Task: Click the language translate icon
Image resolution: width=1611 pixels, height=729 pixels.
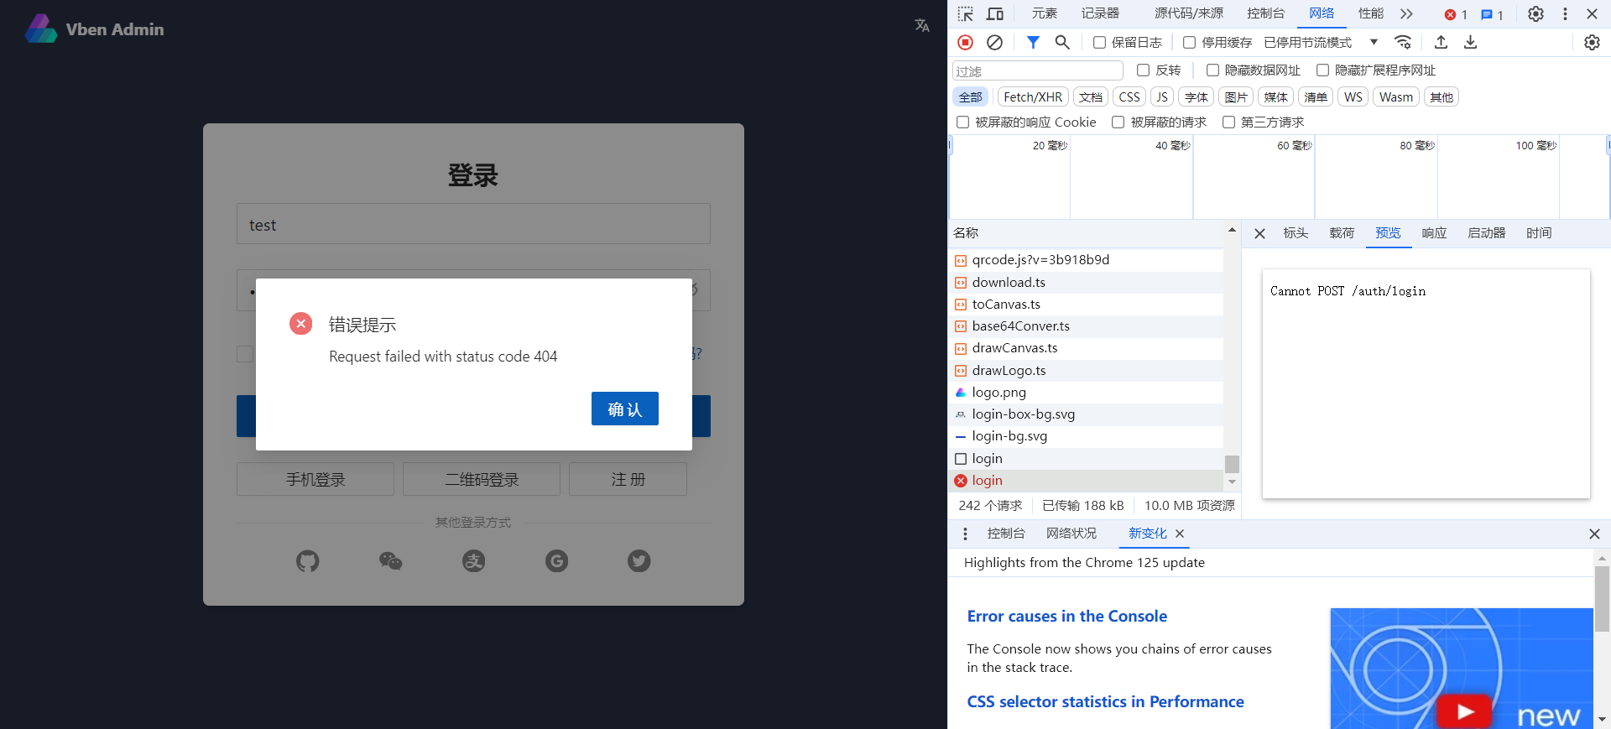Action: 922,25
